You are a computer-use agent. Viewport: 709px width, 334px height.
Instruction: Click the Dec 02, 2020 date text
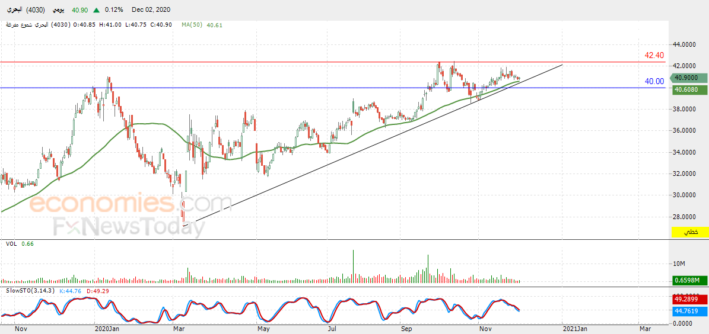tap(151, 9)
